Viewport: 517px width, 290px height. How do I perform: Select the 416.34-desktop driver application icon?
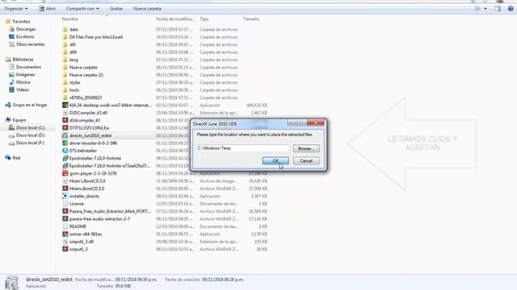(x=65, y=105)
